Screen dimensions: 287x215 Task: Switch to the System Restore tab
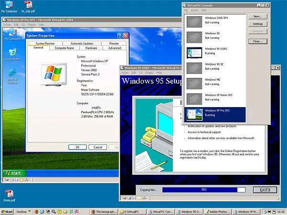[45, 43]
